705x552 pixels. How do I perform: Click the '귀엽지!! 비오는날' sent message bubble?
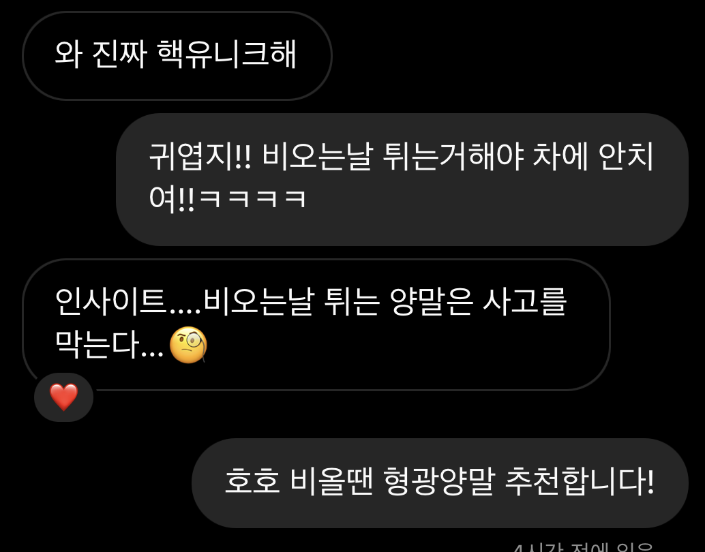tap(402, 179)
